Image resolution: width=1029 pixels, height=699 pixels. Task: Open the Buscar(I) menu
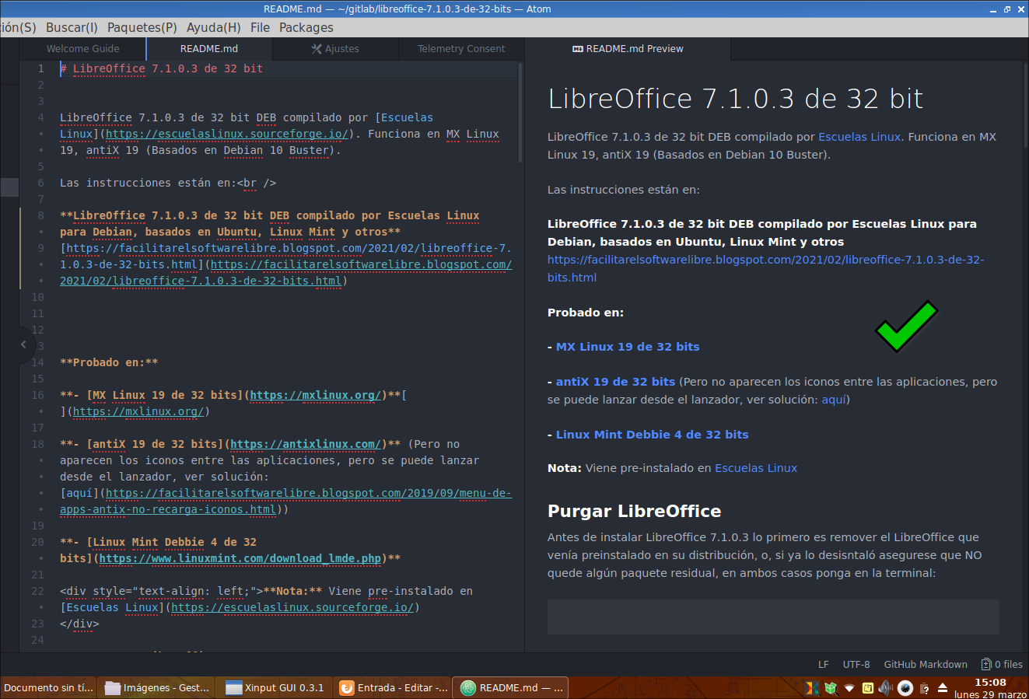[x=72, y=27]
